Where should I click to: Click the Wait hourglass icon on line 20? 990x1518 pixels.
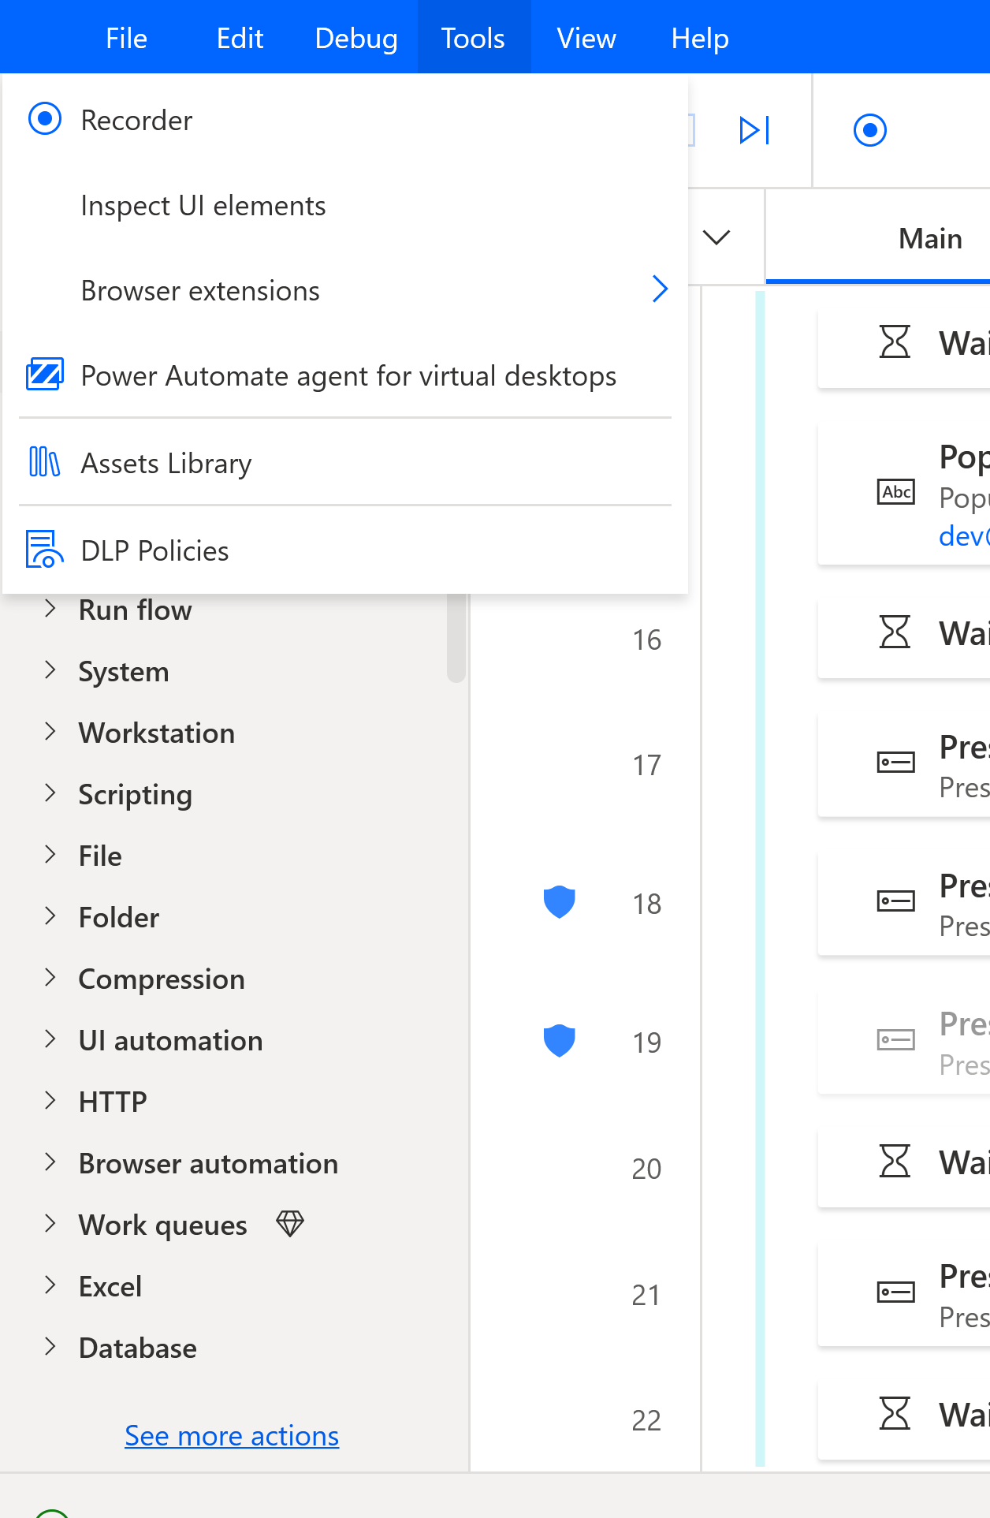pos(895,1161)
